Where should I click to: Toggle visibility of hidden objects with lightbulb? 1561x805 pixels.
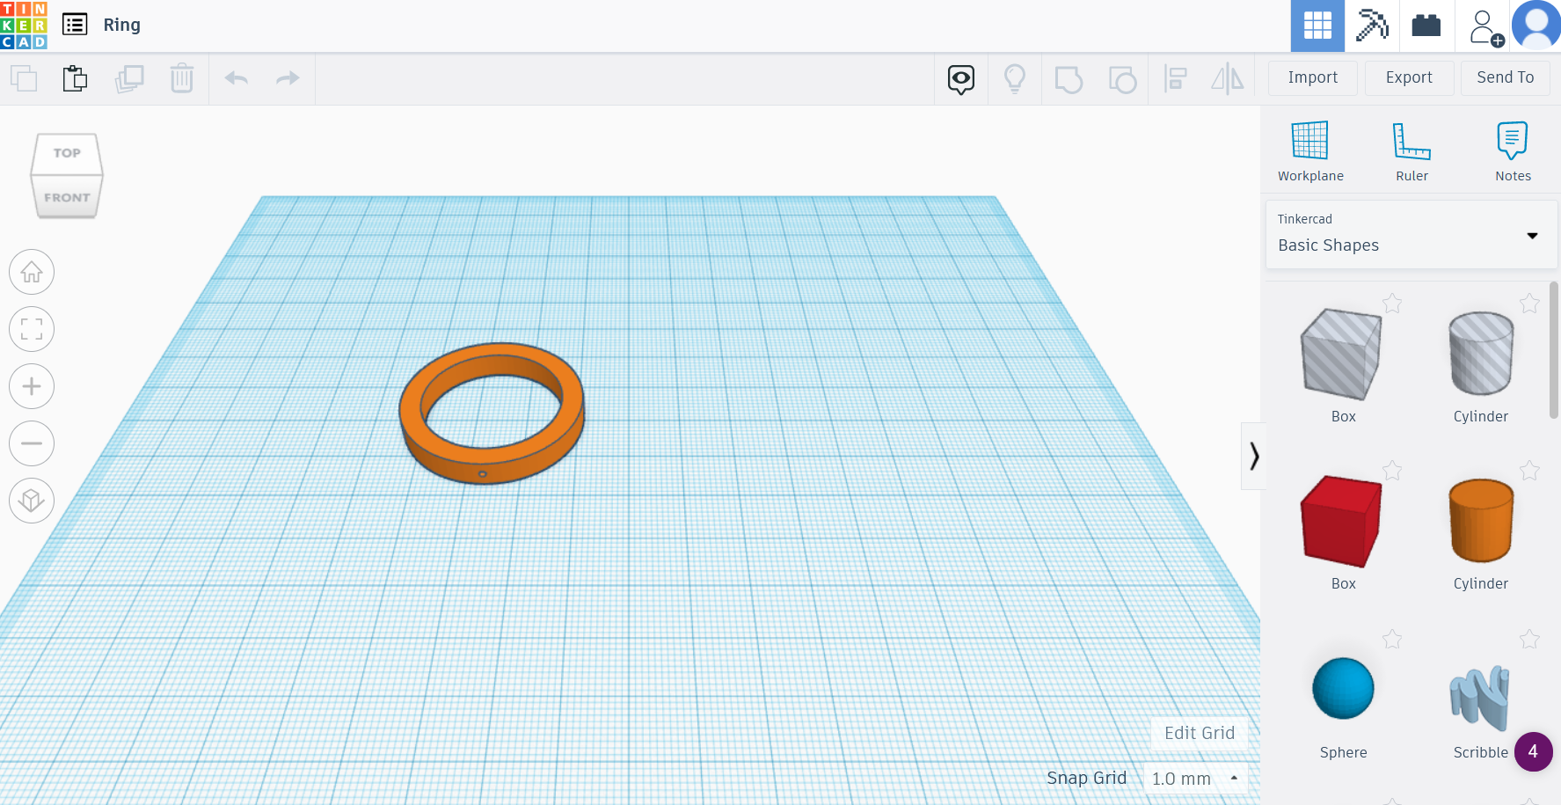(1015, 78)
